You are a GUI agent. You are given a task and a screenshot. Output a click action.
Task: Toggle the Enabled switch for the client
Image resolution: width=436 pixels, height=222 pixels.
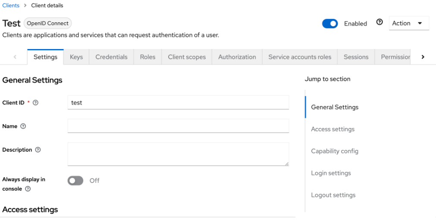click(x=330, y=24)
